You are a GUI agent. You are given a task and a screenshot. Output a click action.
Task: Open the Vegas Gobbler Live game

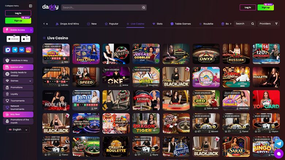click(x=146, y=54)
